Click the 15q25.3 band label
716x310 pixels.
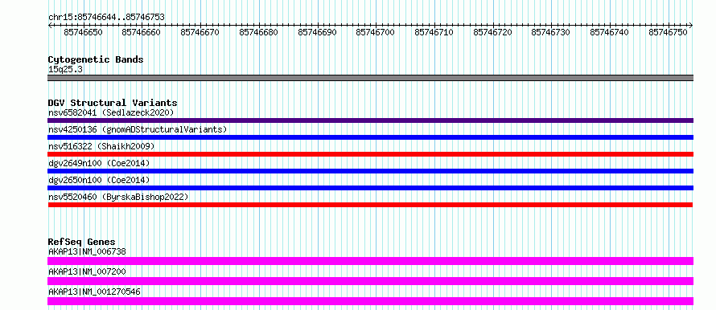[65, 70]
